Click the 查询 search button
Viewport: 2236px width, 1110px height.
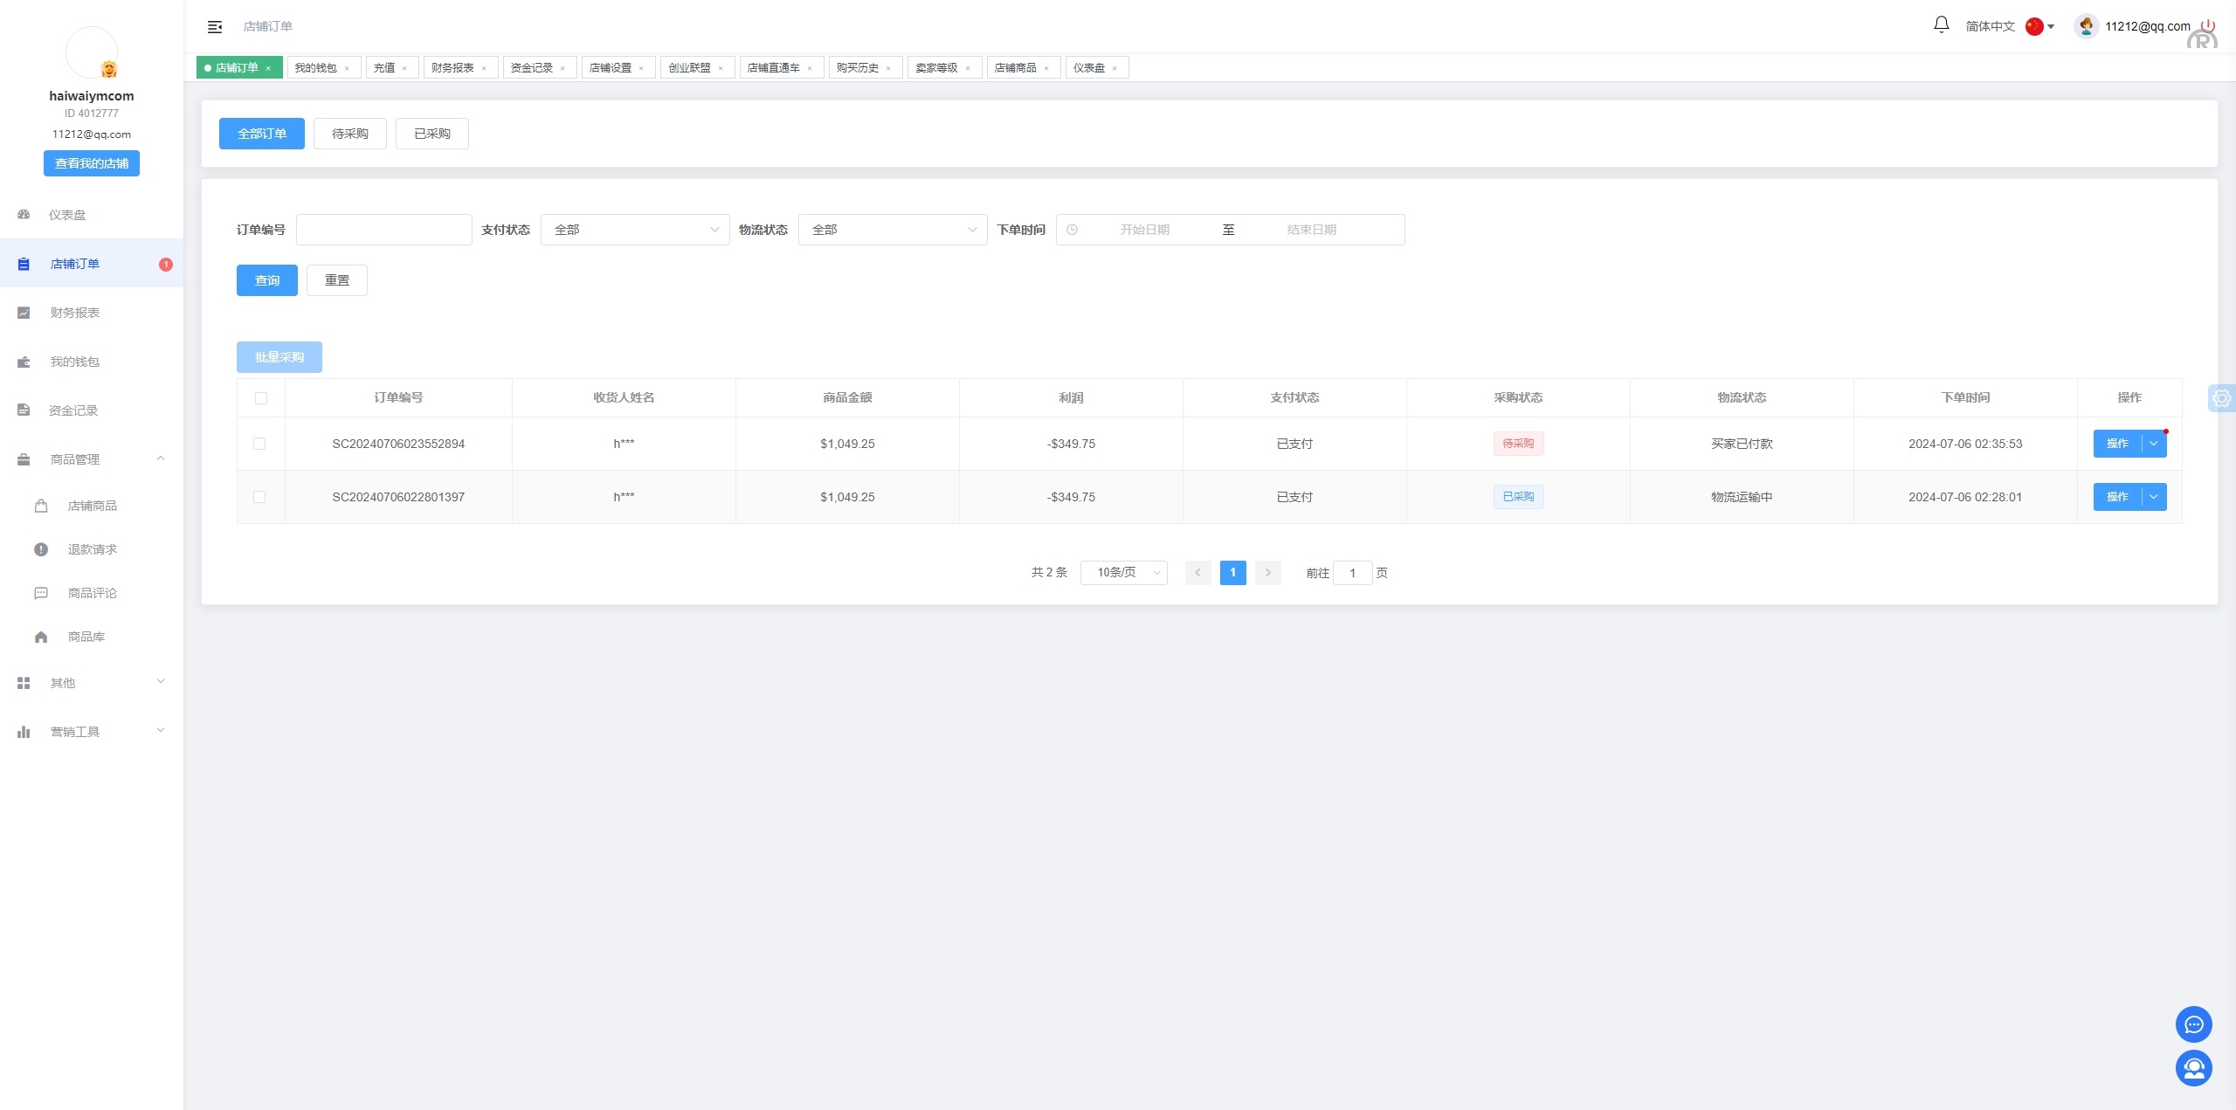[x=266, y=280]
